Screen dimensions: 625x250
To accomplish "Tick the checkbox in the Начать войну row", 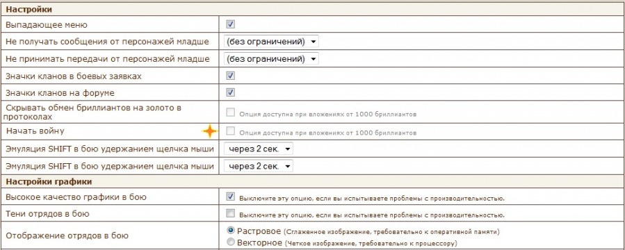I will point(230,131).
